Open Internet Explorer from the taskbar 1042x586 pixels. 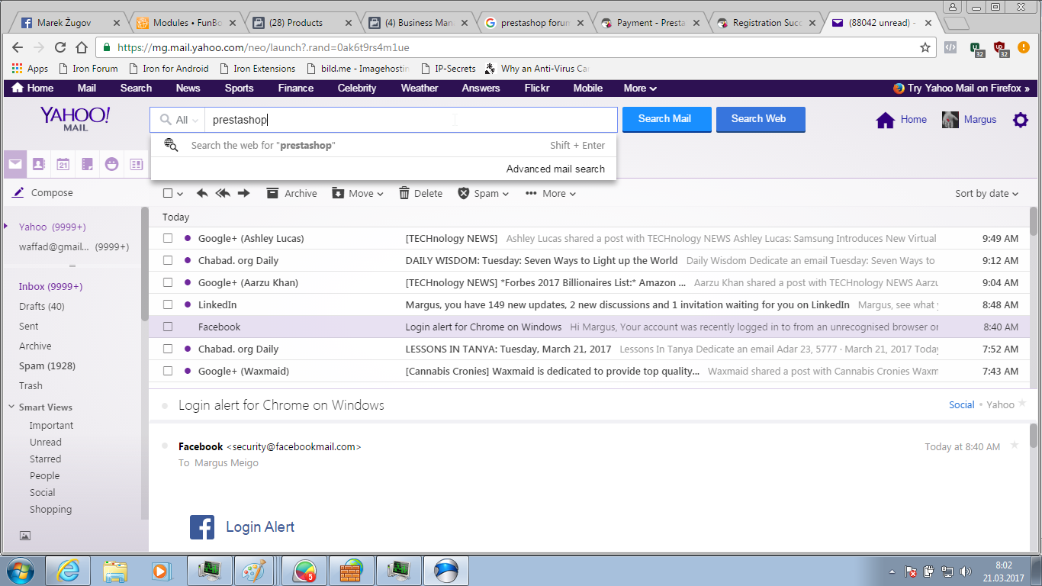coord(68,571)
